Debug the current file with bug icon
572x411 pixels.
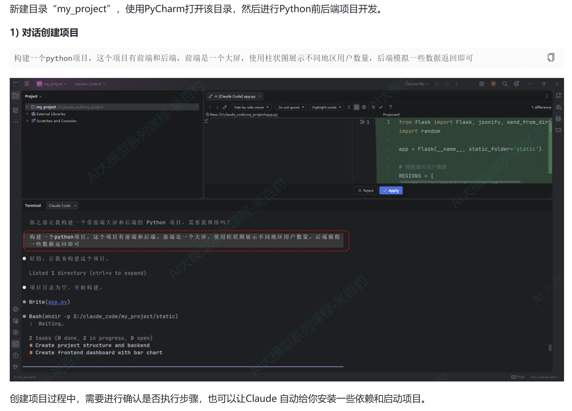tap(447, 84)
